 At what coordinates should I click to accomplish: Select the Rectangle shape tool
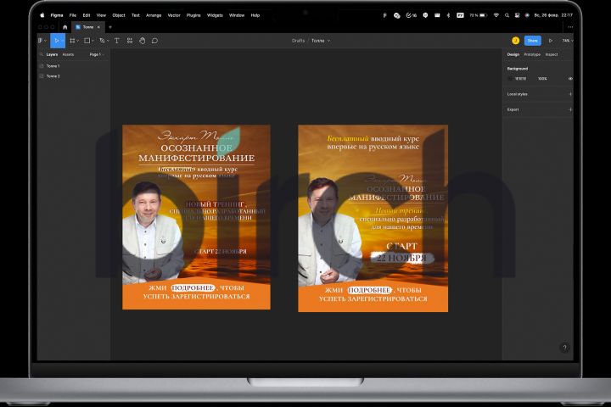(x=87, y=40)
